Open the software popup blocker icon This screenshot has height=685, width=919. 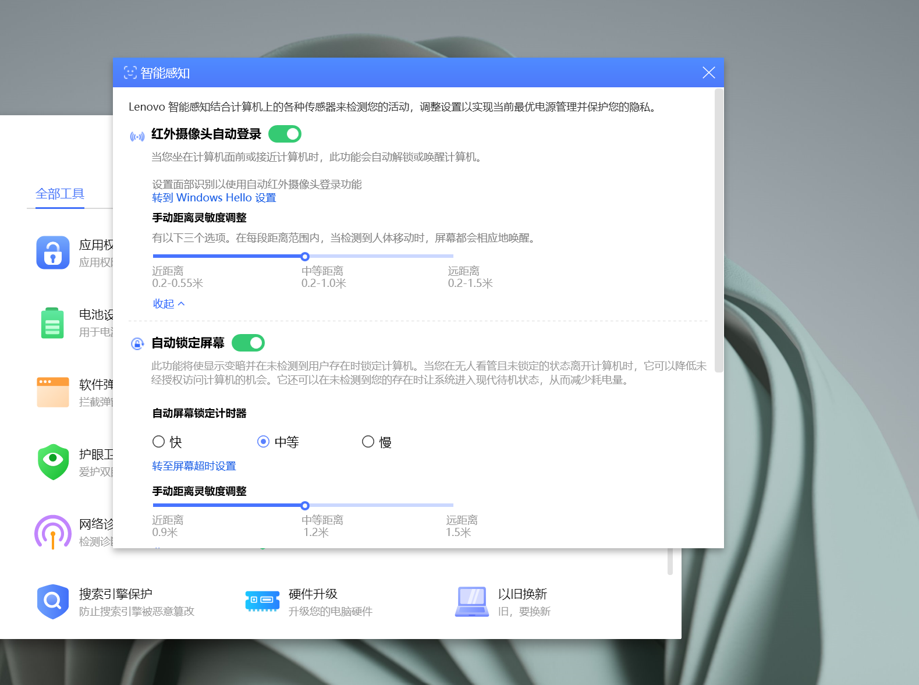53,392
